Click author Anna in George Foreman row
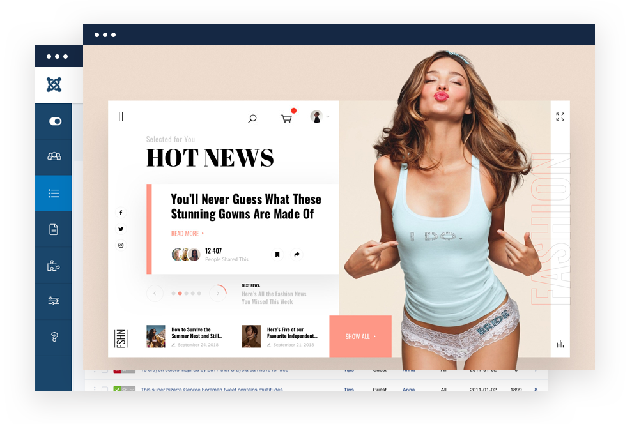Screen dimensions: 632x424 click(x=409, y=390)
